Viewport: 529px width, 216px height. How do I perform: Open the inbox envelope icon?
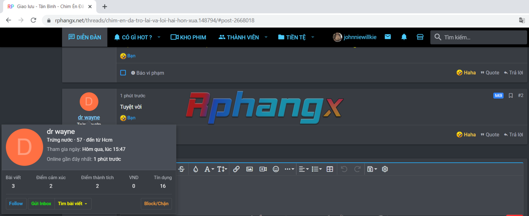[388, 37]
